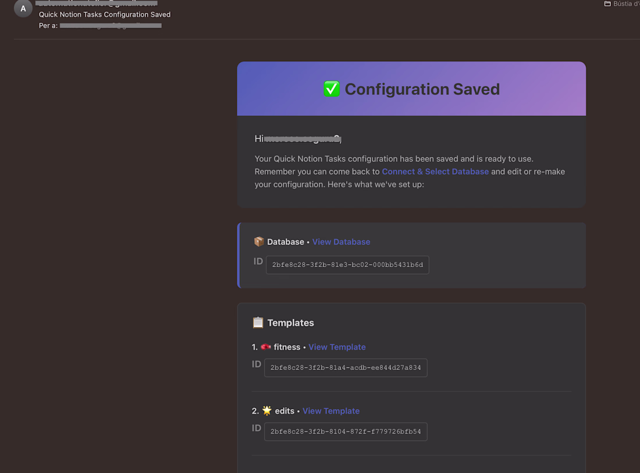Open the Connect & Select Database link
This screenshot has width=640, height=473.
[435, 172]
